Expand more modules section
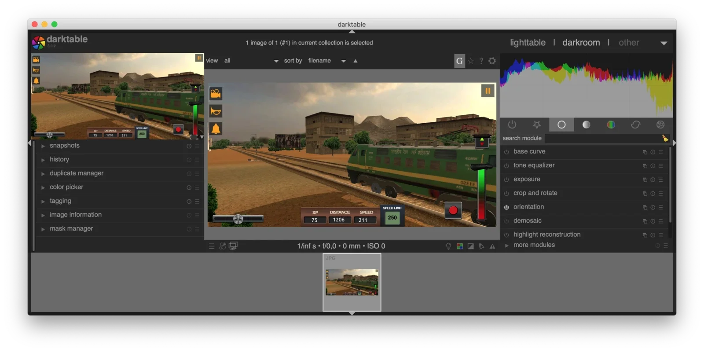 pos(506,246)
